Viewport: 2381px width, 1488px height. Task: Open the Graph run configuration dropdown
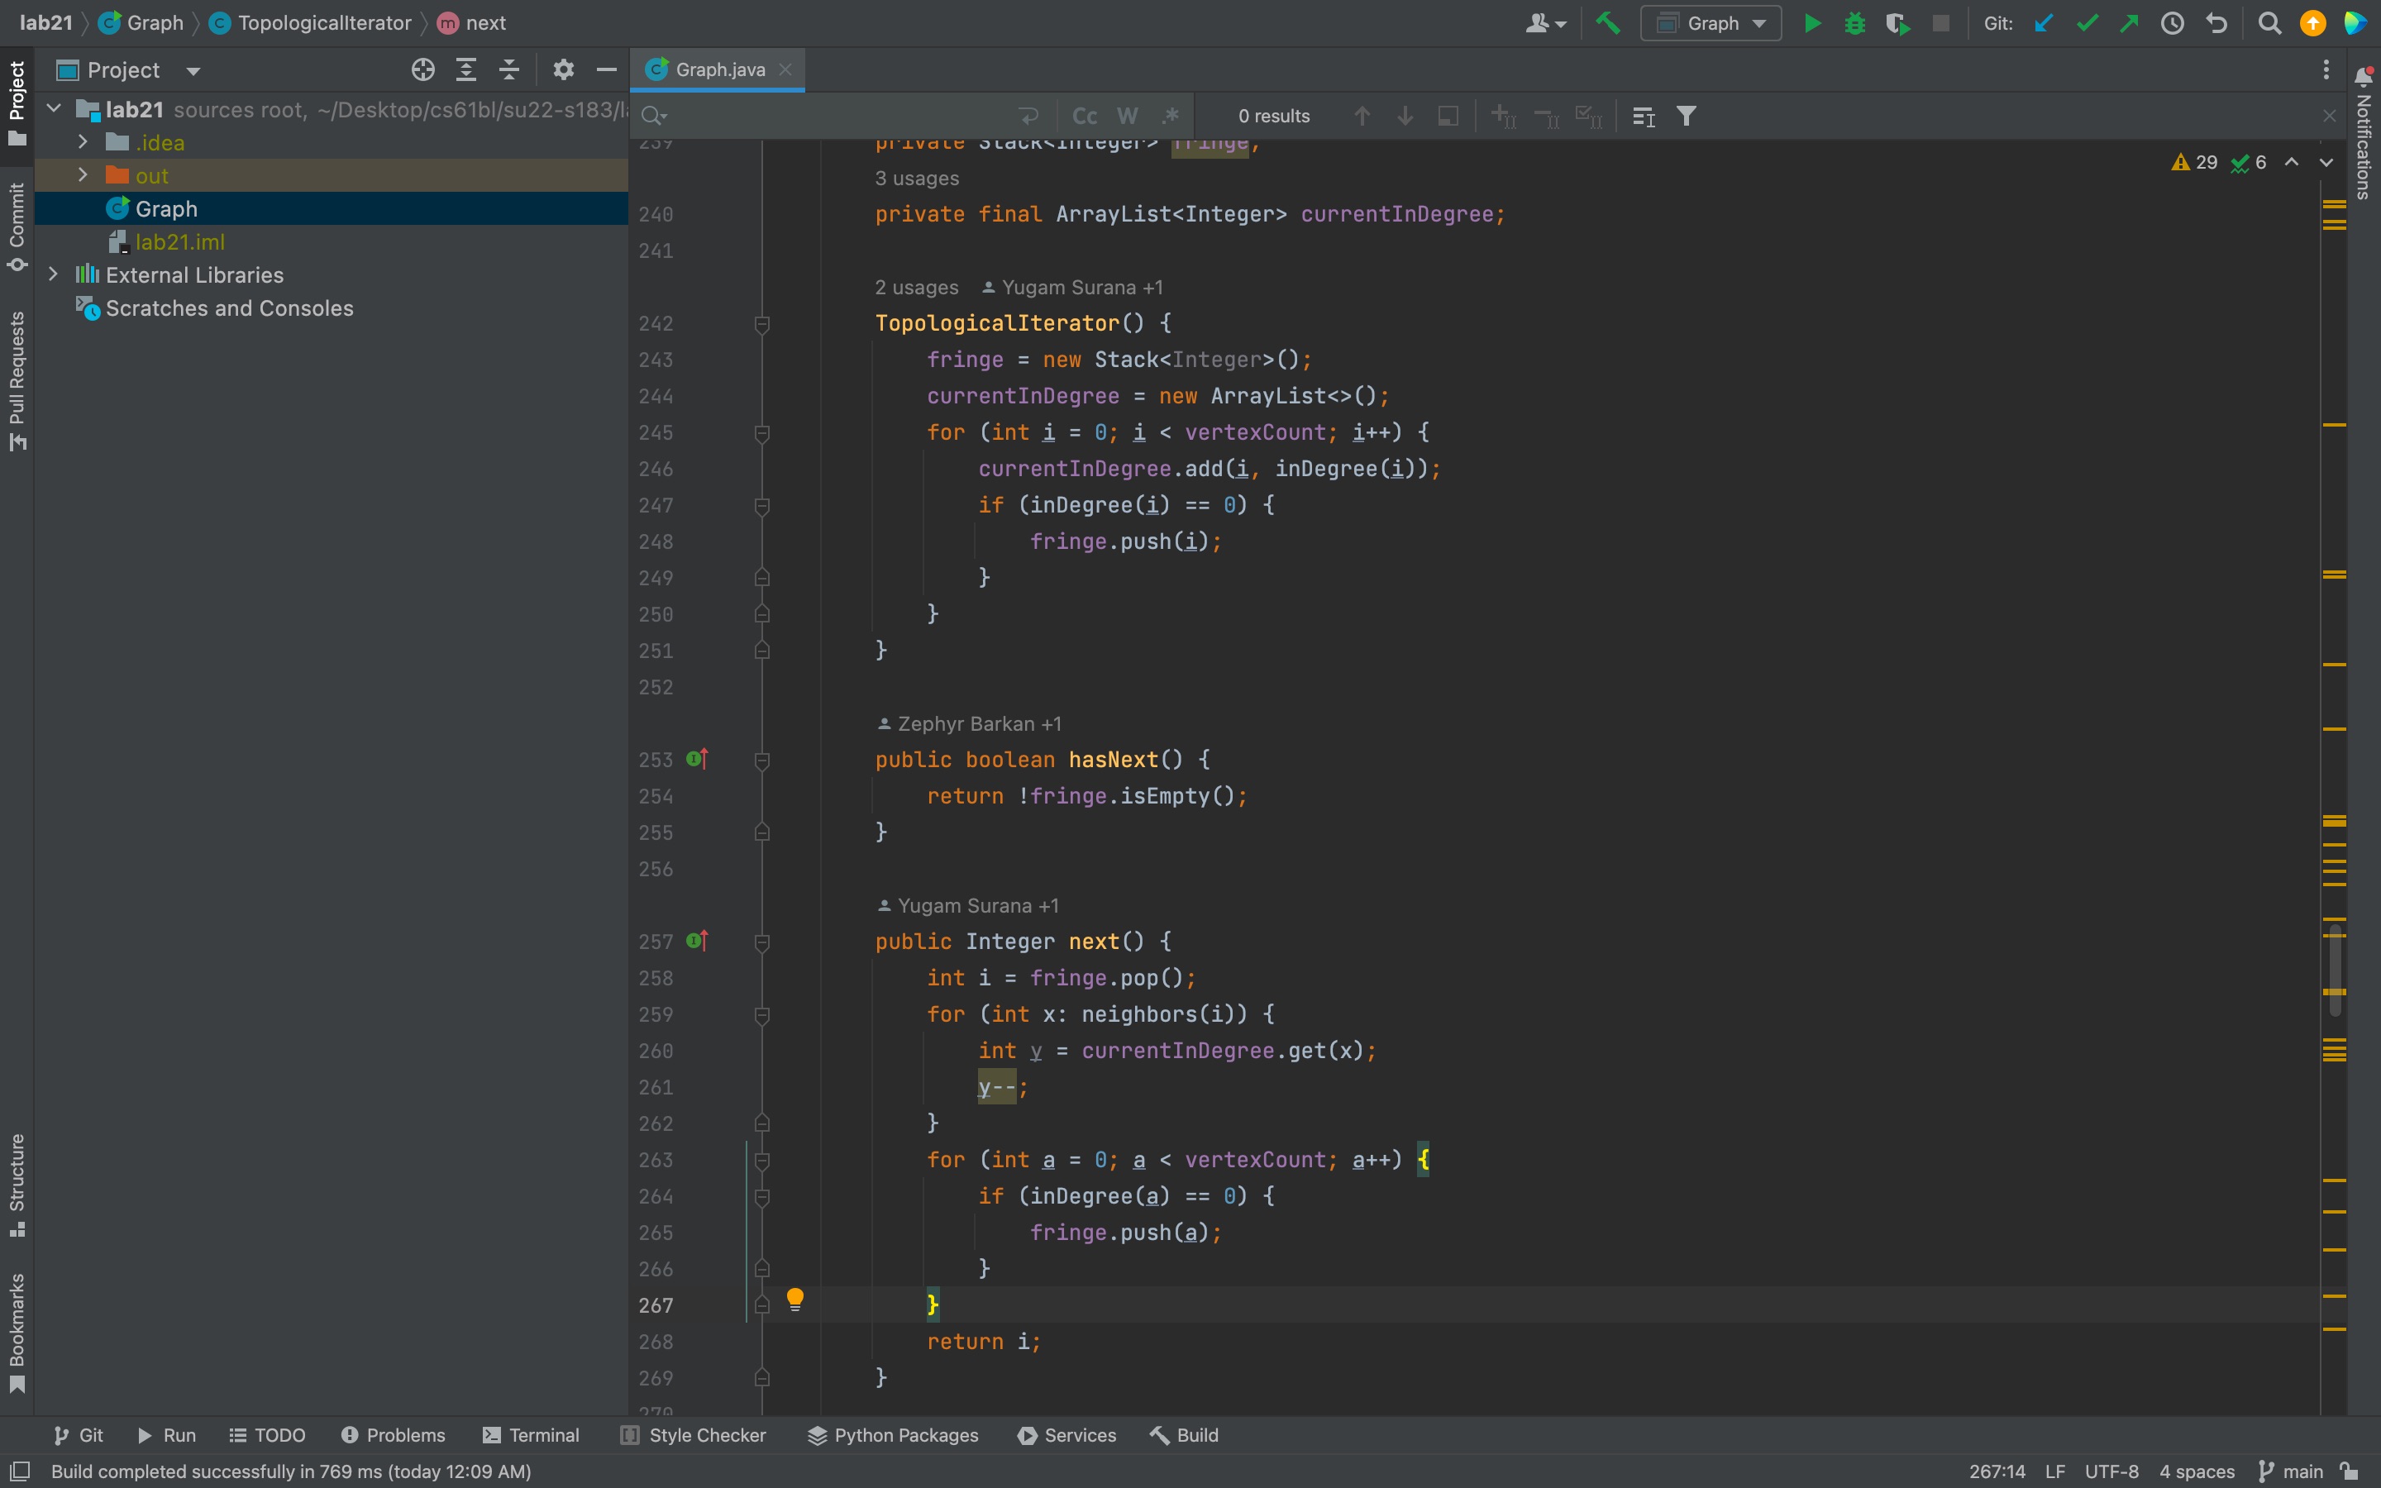pos(1711,22)
